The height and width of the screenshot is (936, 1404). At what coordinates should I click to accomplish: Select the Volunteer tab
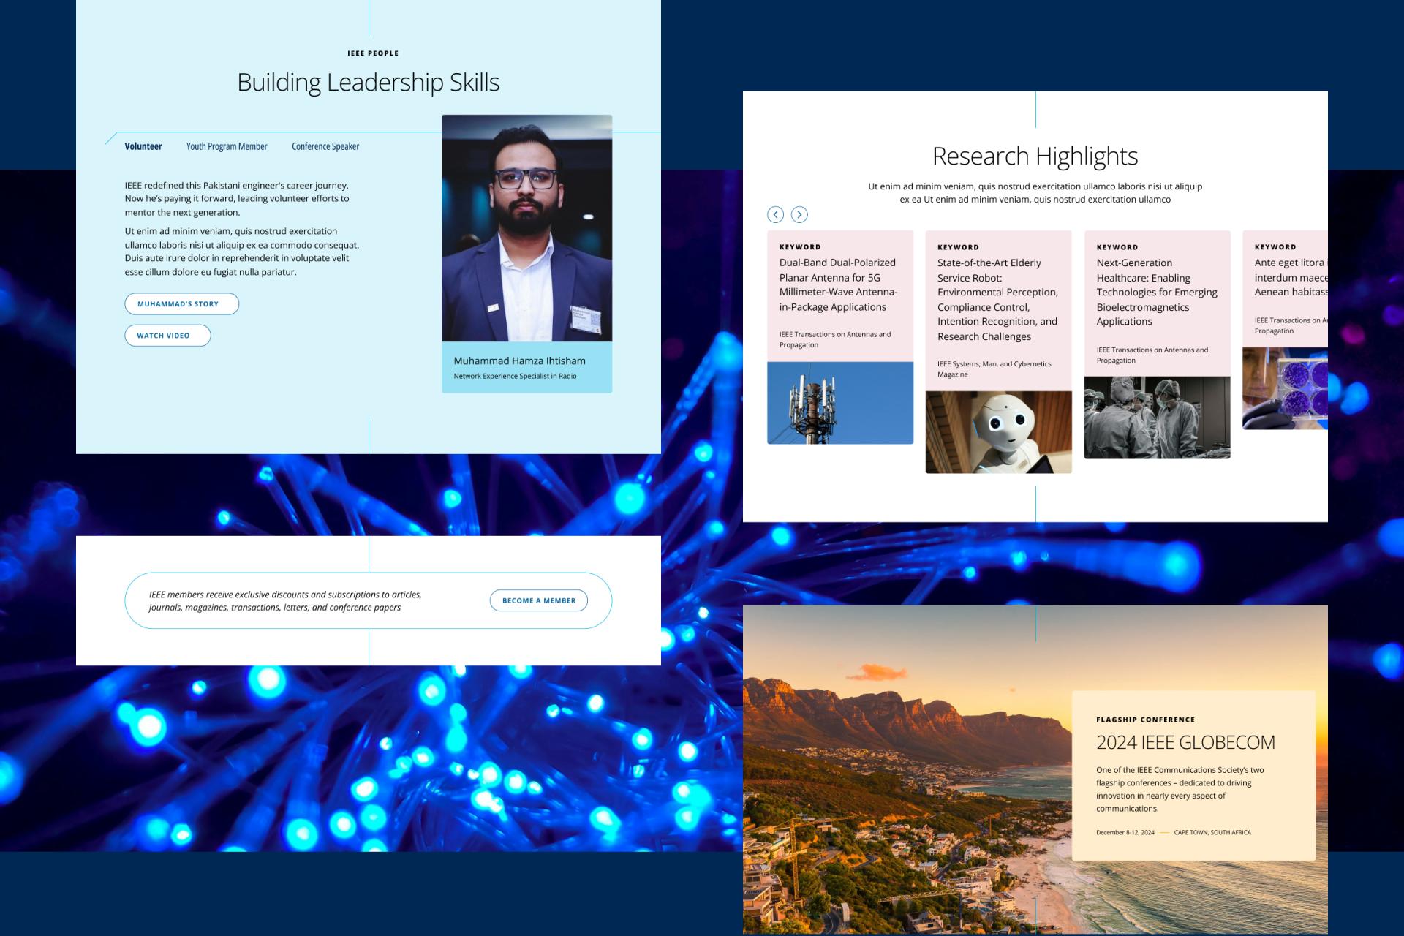pos(143,146)
